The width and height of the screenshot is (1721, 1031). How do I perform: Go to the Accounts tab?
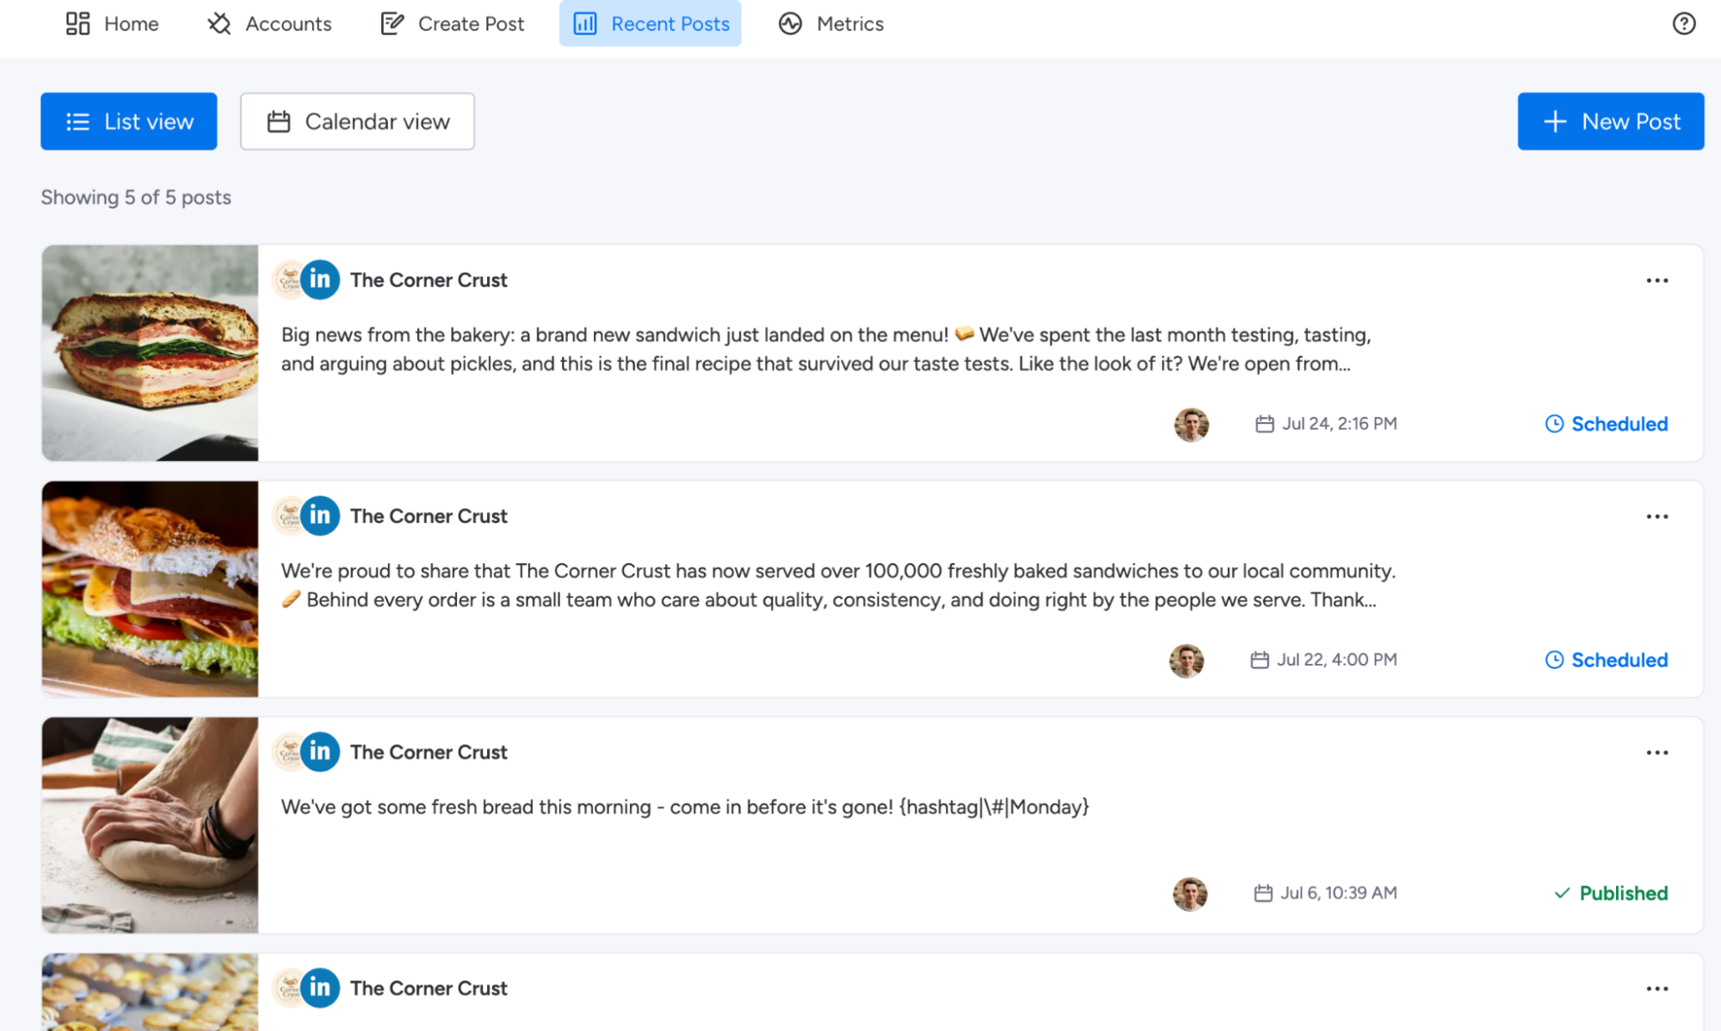pyautogui.click(x=269, y=23)
